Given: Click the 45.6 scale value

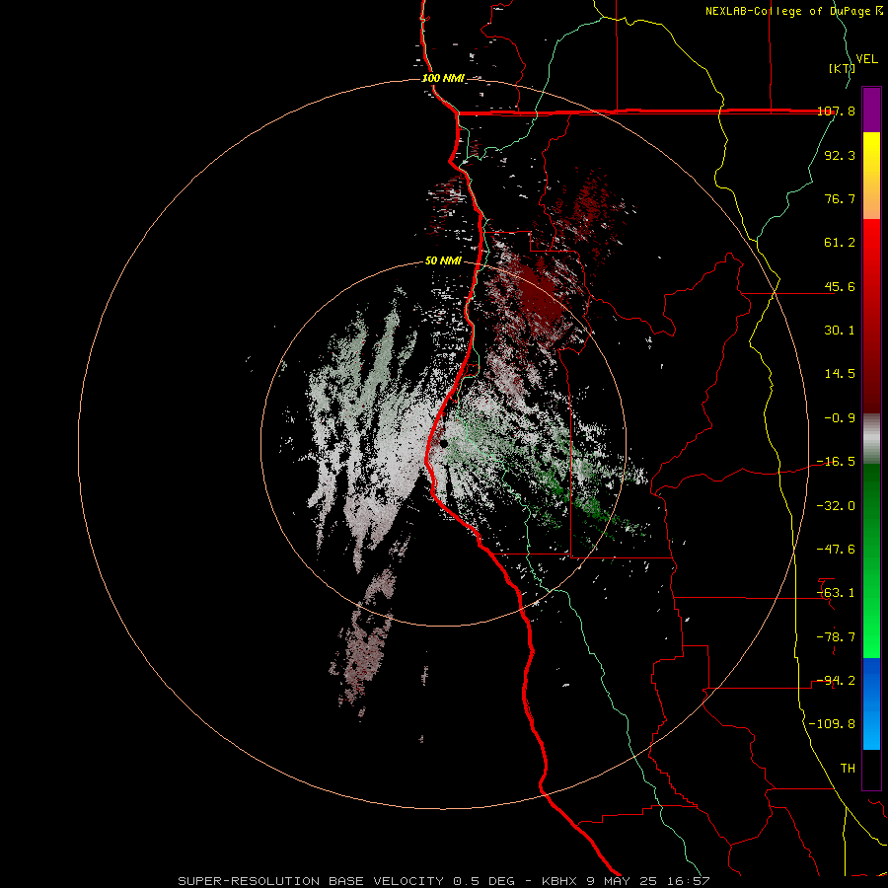Looking at the screenshot, I should coord(840,286).
